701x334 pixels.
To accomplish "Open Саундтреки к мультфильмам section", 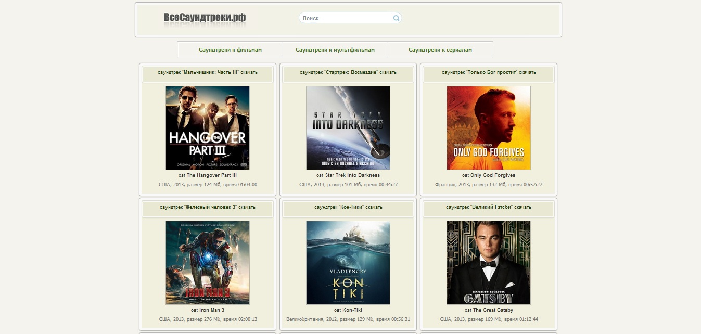I will [335, 50].
